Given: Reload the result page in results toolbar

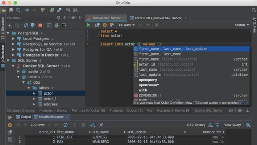Looking at the screenshot, I should point(66,125).
